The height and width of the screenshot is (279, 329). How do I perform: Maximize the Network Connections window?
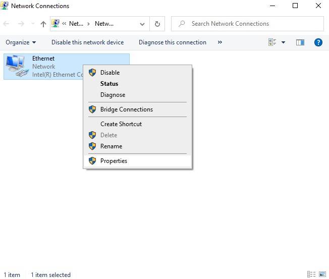(295, 6)
